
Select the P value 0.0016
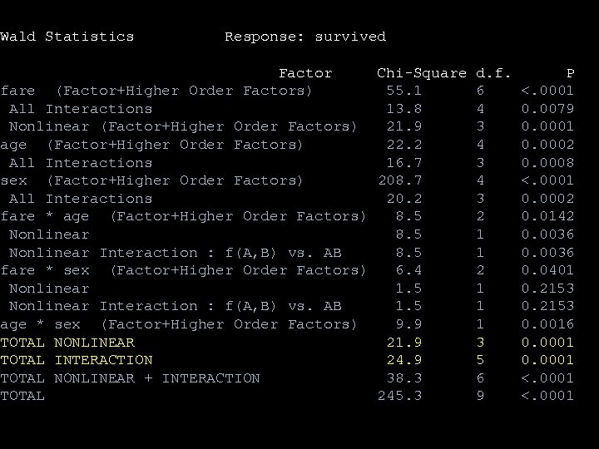pos(547,324)
